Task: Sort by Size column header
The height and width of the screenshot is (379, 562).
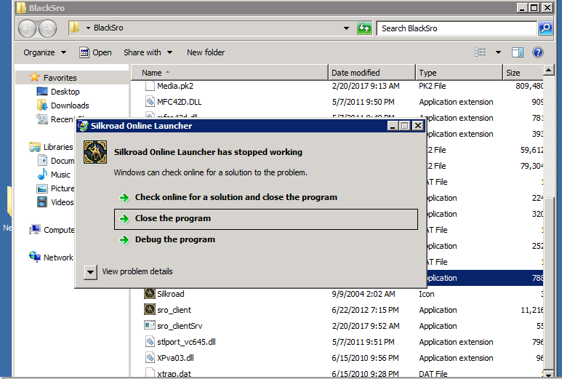Action: 523,73
